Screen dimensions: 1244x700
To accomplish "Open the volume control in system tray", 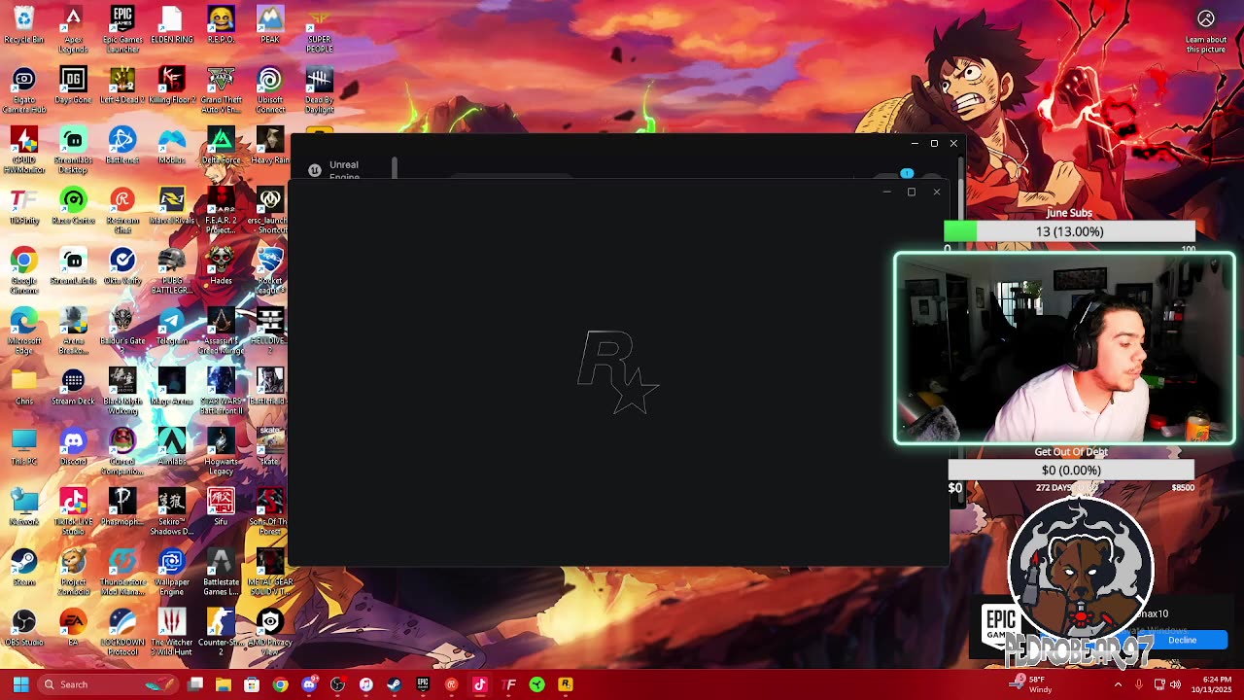I will [x=1175, y=684].
